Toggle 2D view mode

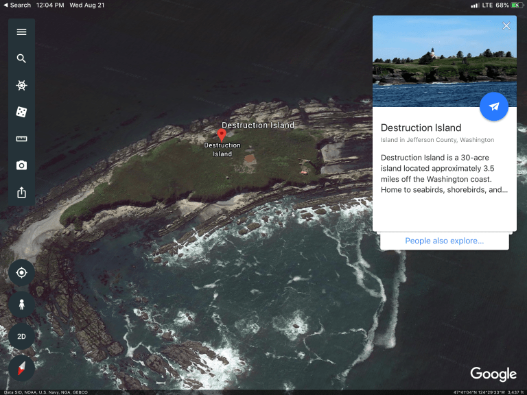pos(21,337)
